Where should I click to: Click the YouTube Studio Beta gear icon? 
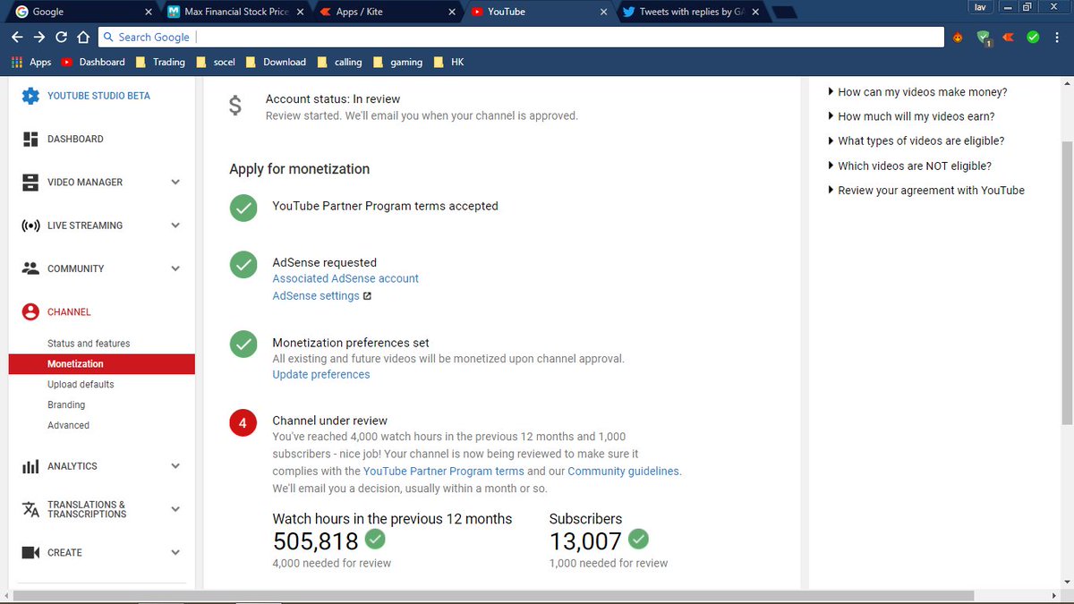pyautogui.click(x=31, y=96)
